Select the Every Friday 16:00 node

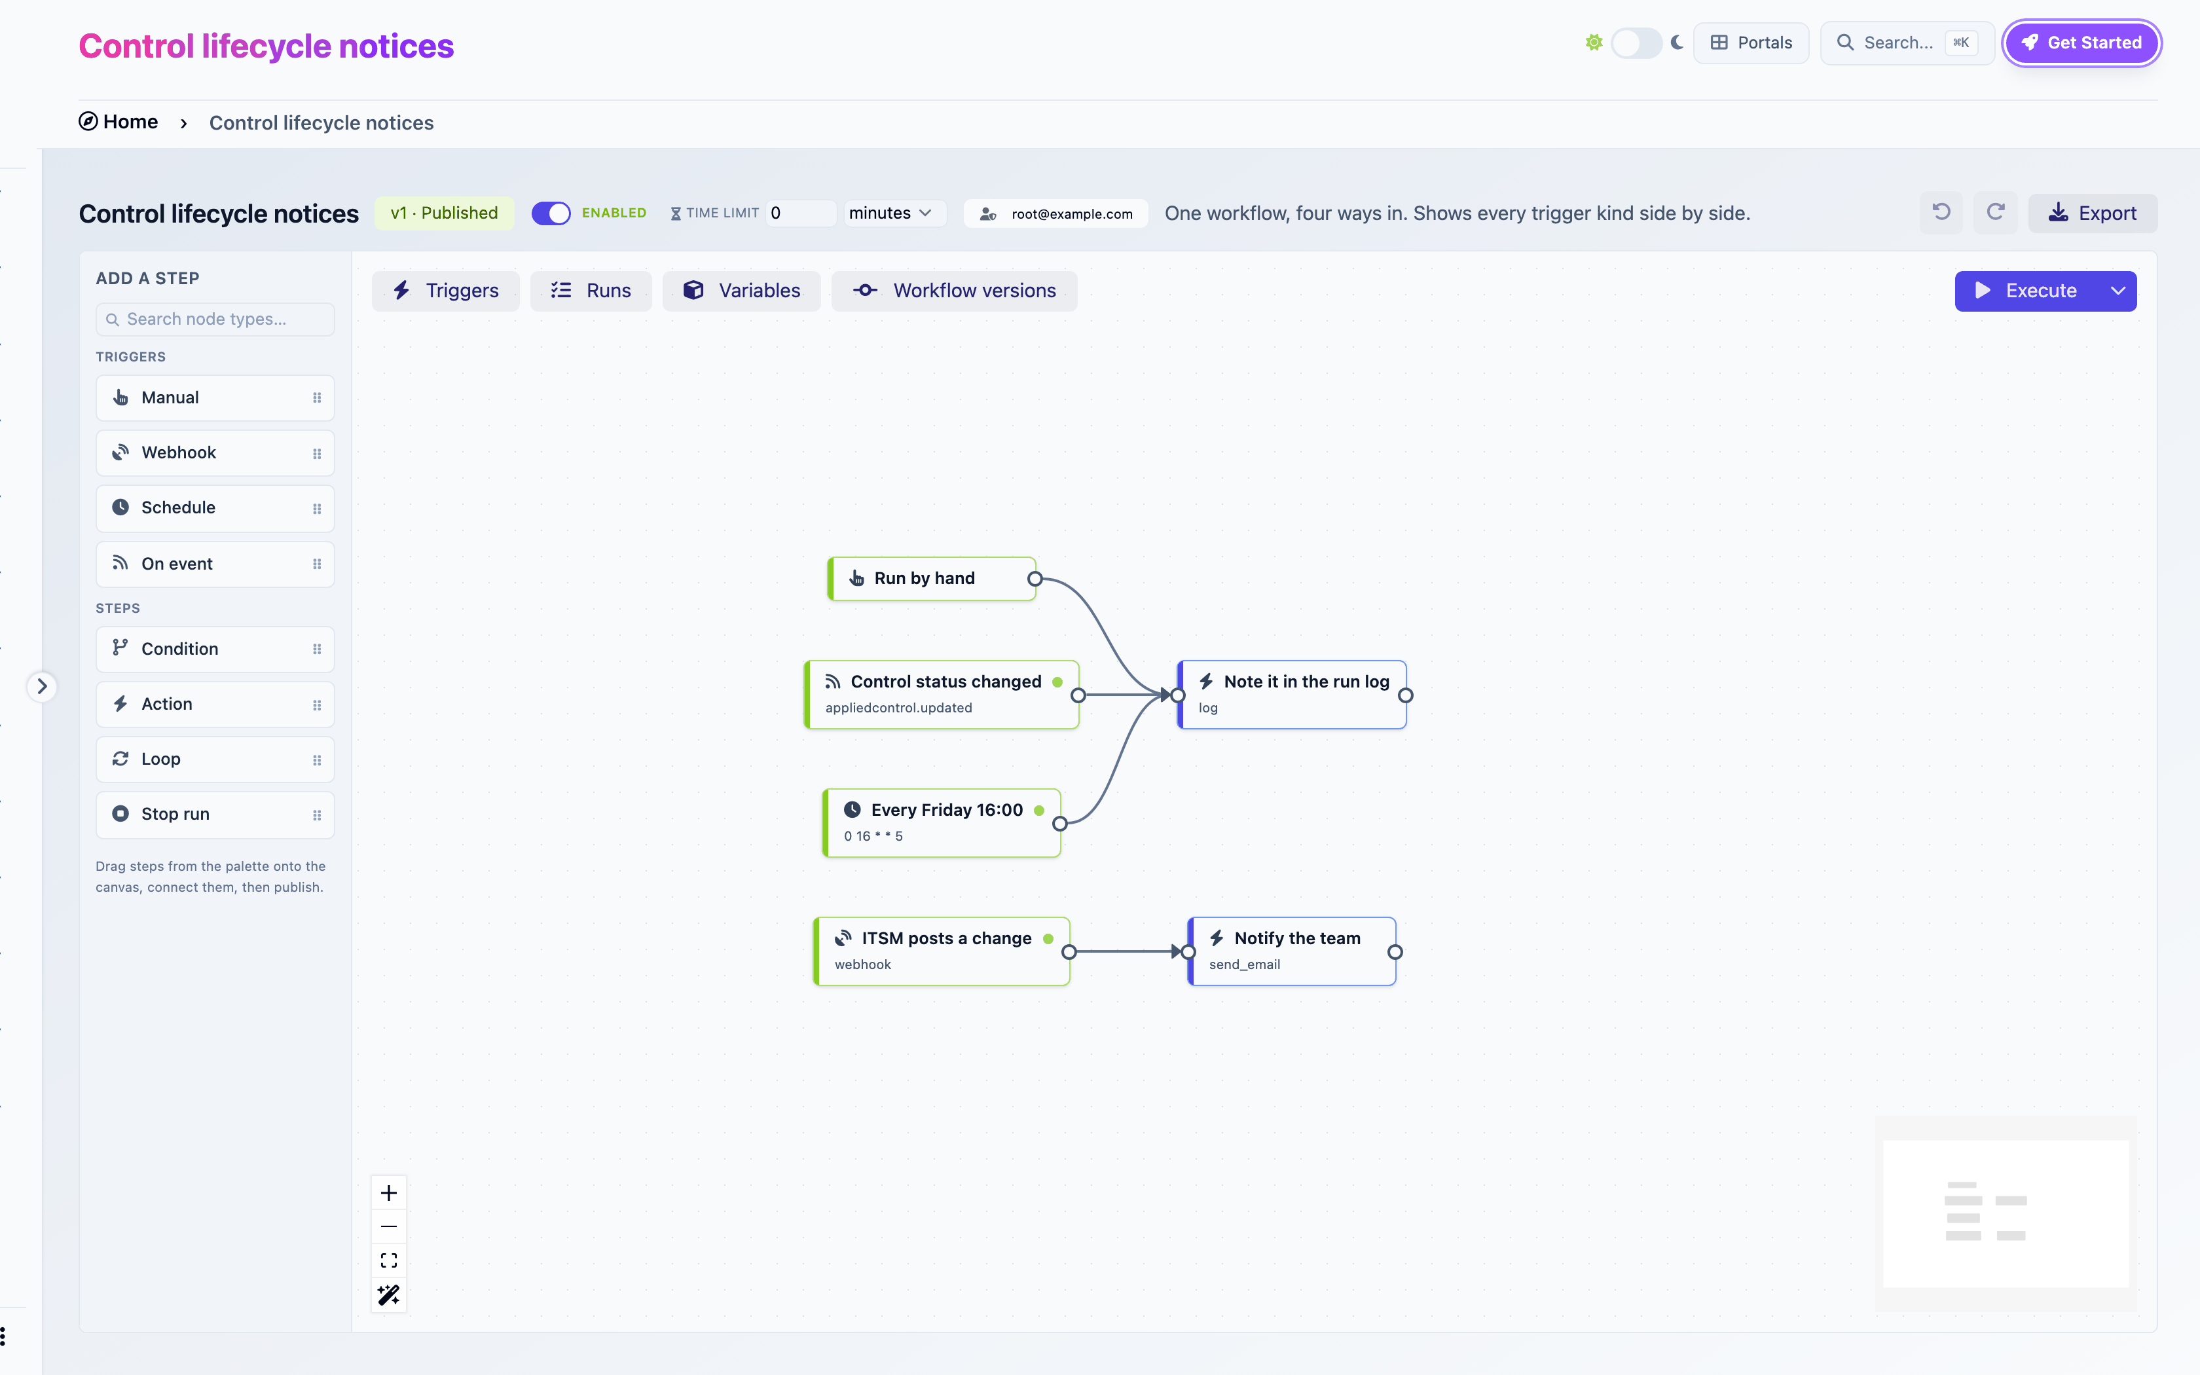(x=942, y=822)
